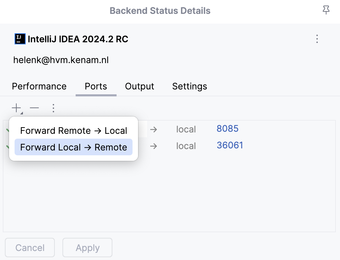Click the pin icon to keep dialog open
The height and width of the screenshot is (260, 340).
[x=326, y=10]
